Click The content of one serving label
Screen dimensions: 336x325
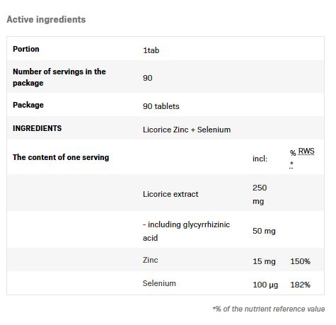pos(61,157)
